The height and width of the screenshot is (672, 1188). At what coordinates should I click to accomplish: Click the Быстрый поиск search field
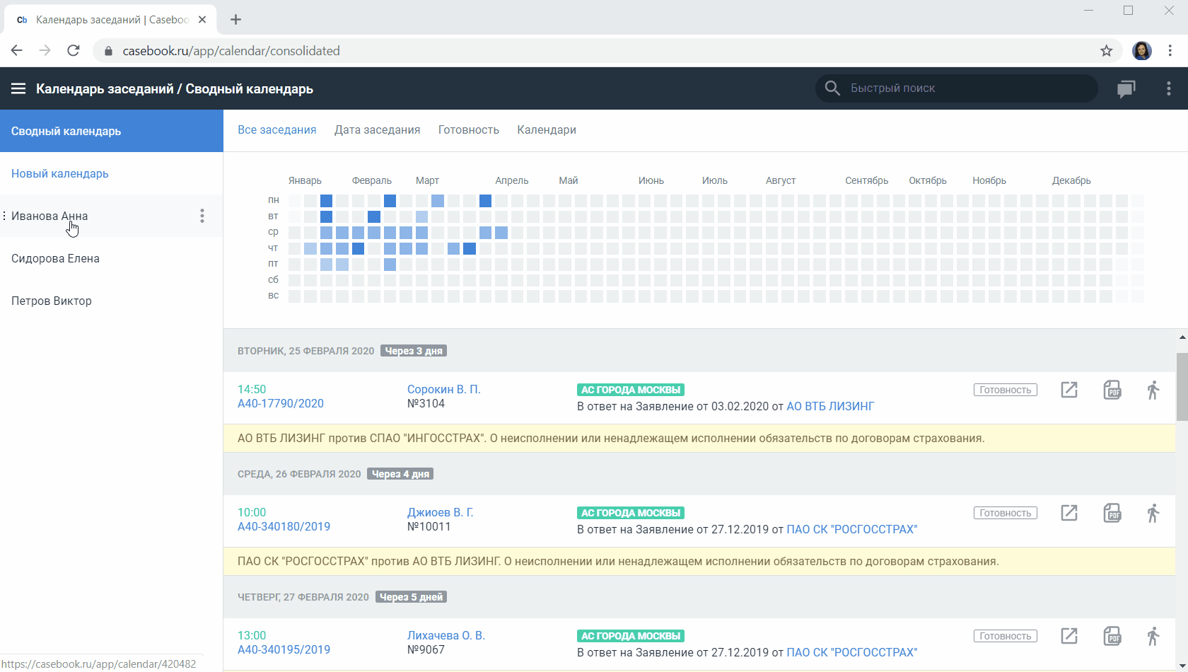(957, 88)
